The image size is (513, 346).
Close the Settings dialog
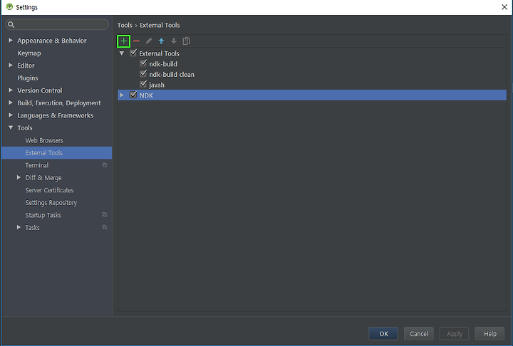click(504, 7)
